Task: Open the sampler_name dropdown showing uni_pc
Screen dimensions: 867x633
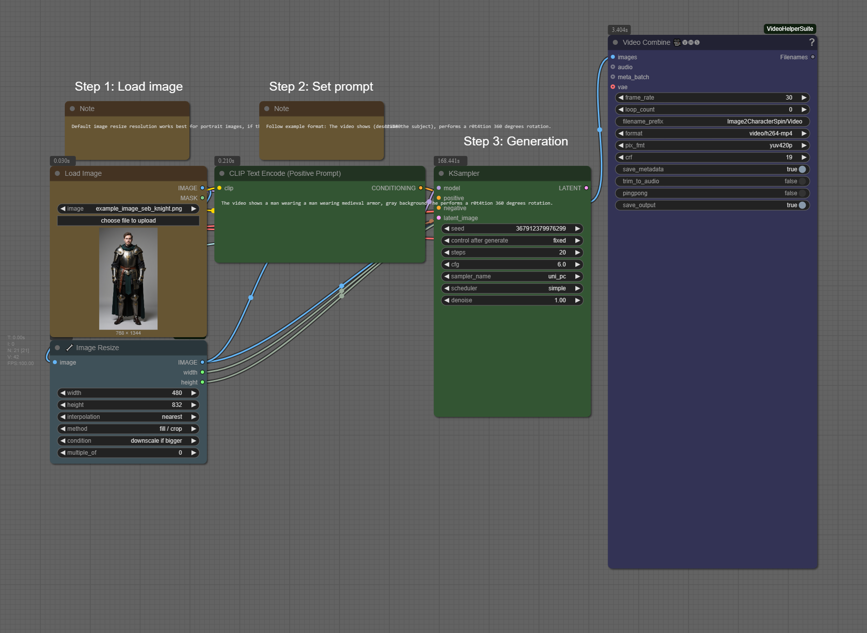Action: click(512, 276)
